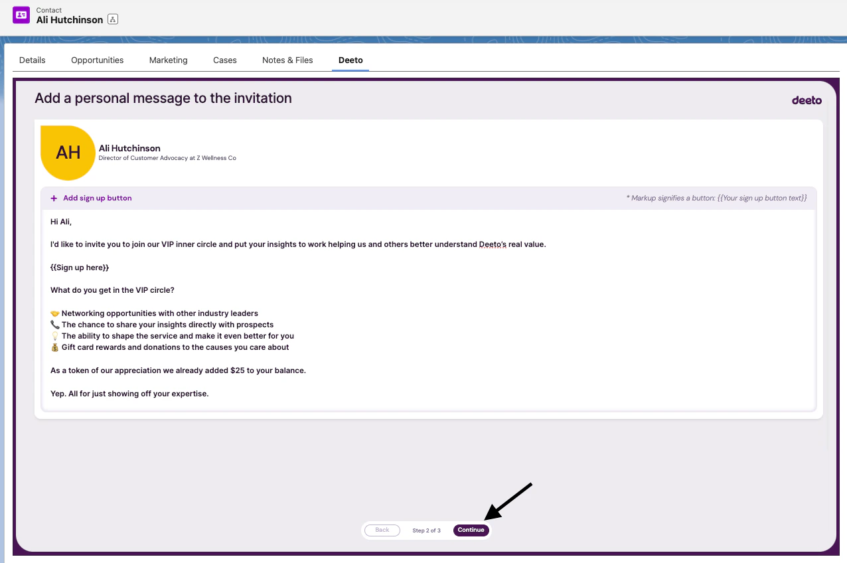The height and width of the screenshot is (563, 847).
Task: Click the handshake emoji in the message
Action: [x=55, y=313]
